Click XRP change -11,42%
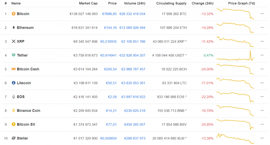 (x=207, y=41)
